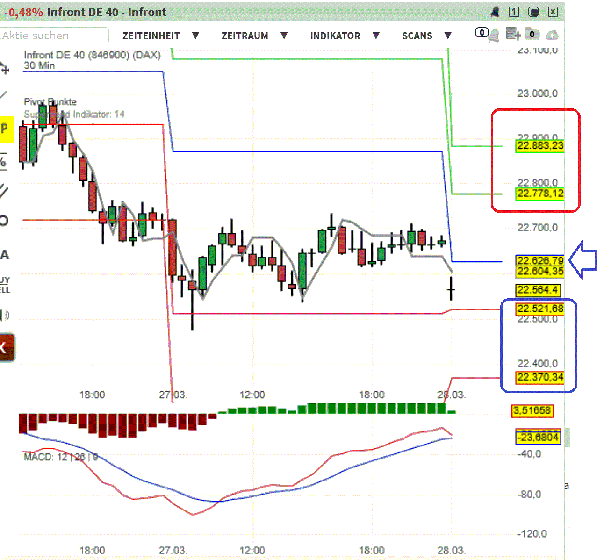Screen dimensions: 604x560
Task: Toggle the chart window layout view
Action: click(x=533, y=12)
